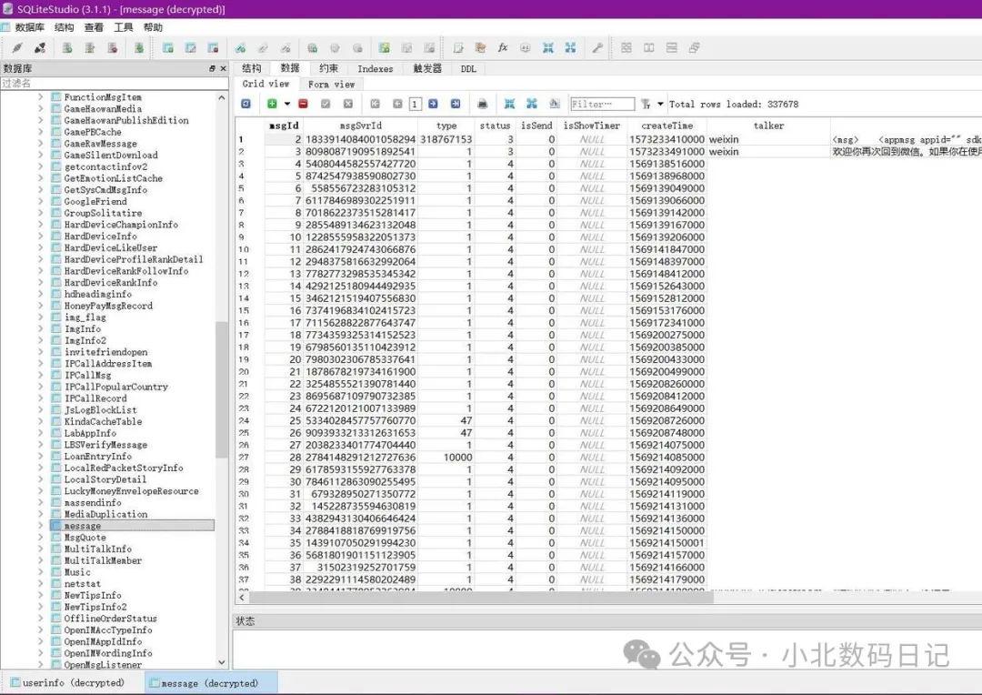The image size is (982, 695).
Task: Click the createTime column header
Action: click(x=667, y=126)
